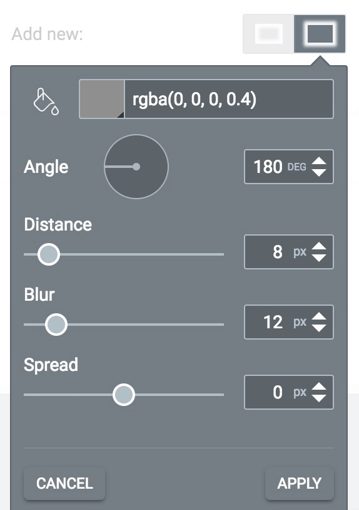Increase Distance value with up arrow

point(319,247)
